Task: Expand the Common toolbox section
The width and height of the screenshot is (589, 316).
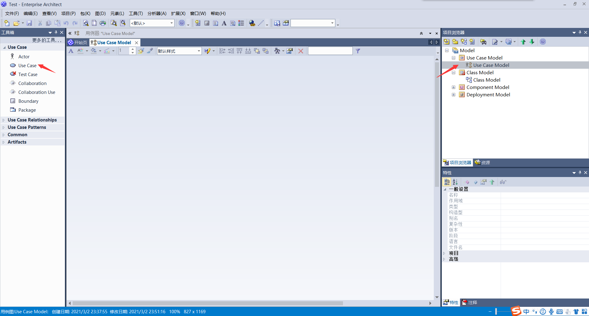Action: [x=4, y=135]
